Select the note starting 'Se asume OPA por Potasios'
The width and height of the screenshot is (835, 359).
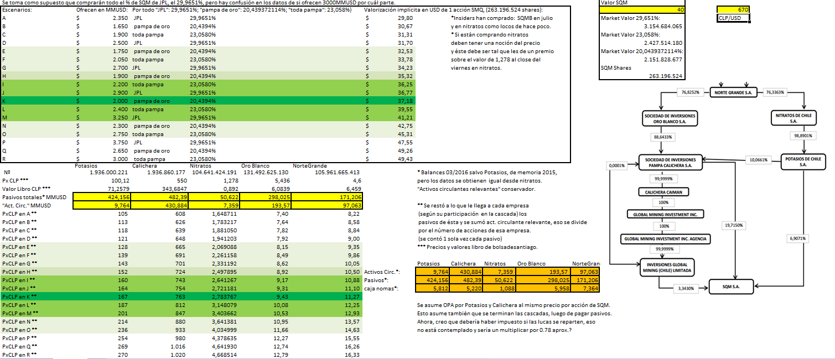[x=514, y=305]
